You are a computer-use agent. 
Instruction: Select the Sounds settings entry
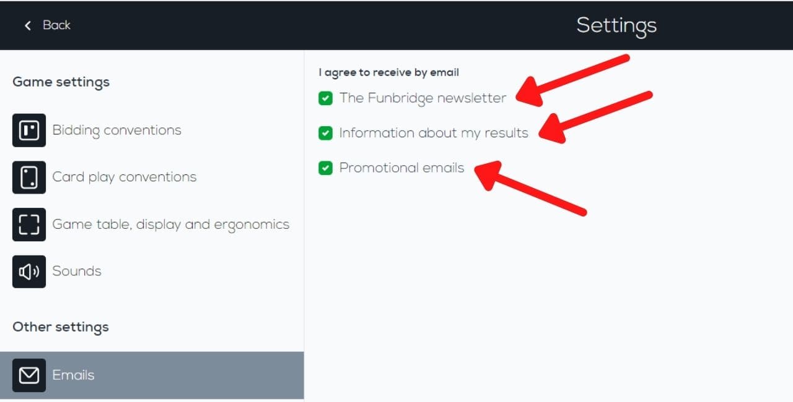[77, 272]
